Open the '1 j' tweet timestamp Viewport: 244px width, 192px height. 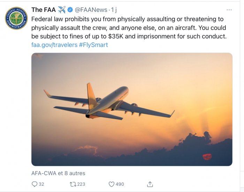[114, 10]
